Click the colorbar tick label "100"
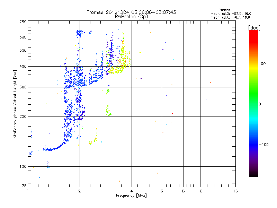 (262, 64)
